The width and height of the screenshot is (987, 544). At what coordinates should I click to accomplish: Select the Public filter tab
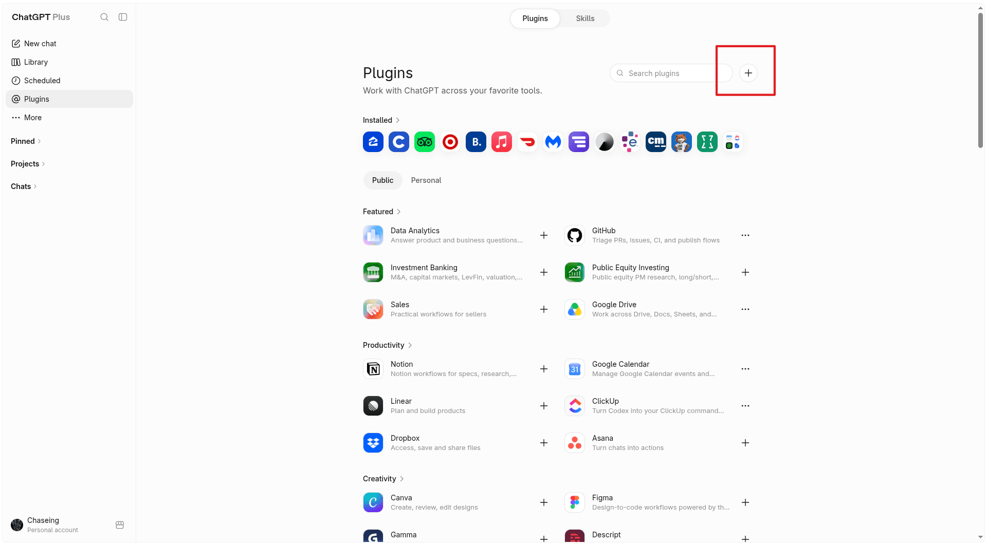click(382, 180)
